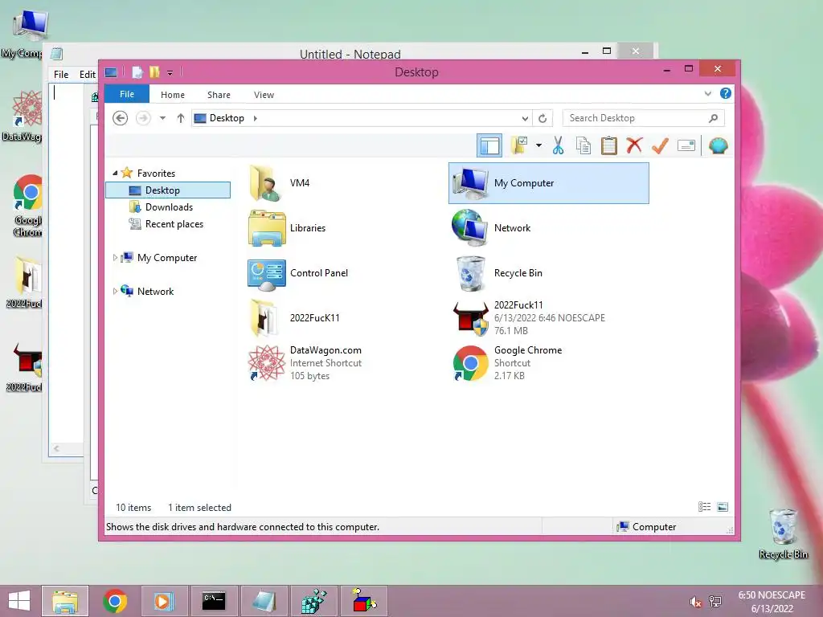
Task: Click the Computer label in status bar
Action: coord(654,527)
